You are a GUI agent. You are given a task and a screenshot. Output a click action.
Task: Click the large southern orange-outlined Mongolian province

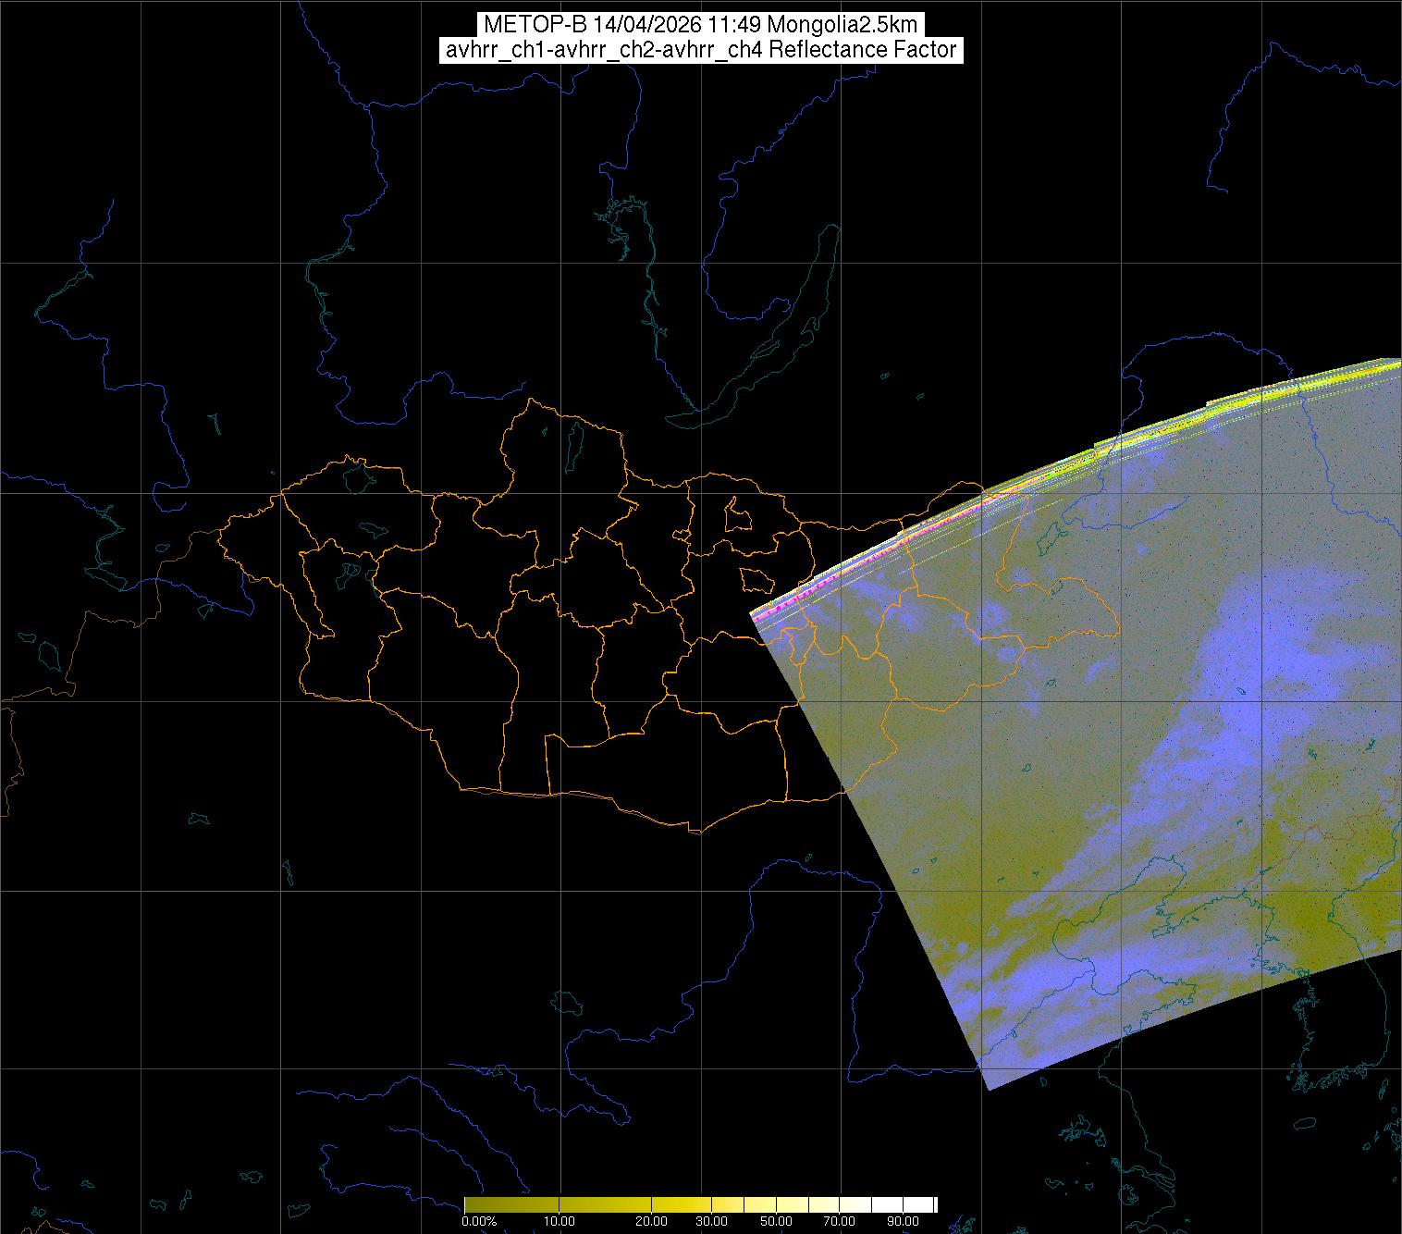[666, 768]
